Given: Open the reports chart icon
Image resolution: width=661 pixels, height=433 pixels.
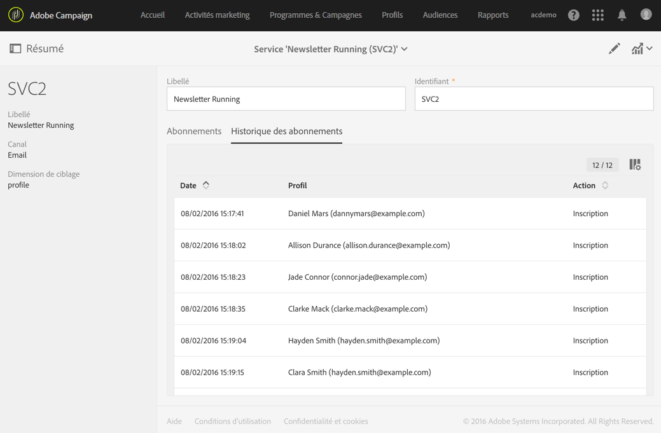Looking at the screenshot, I should pyautogui.click(x=637, y=49).
